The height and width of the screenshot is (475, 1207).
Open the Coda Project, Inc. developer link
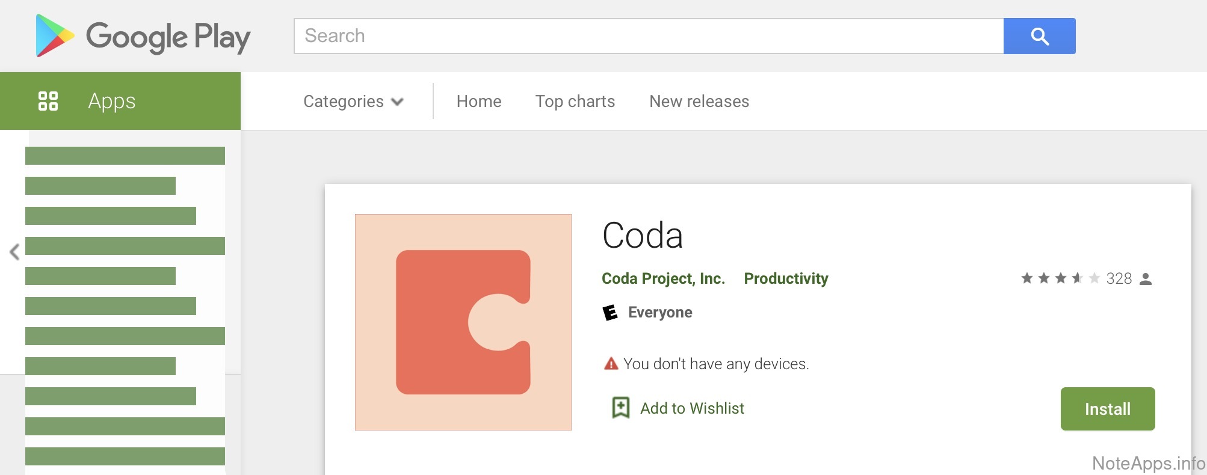coord(663,278)
